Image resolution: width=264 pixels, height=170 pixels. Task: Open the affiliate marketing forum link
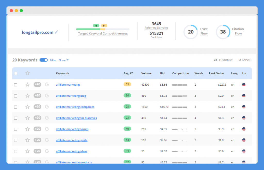72,129
